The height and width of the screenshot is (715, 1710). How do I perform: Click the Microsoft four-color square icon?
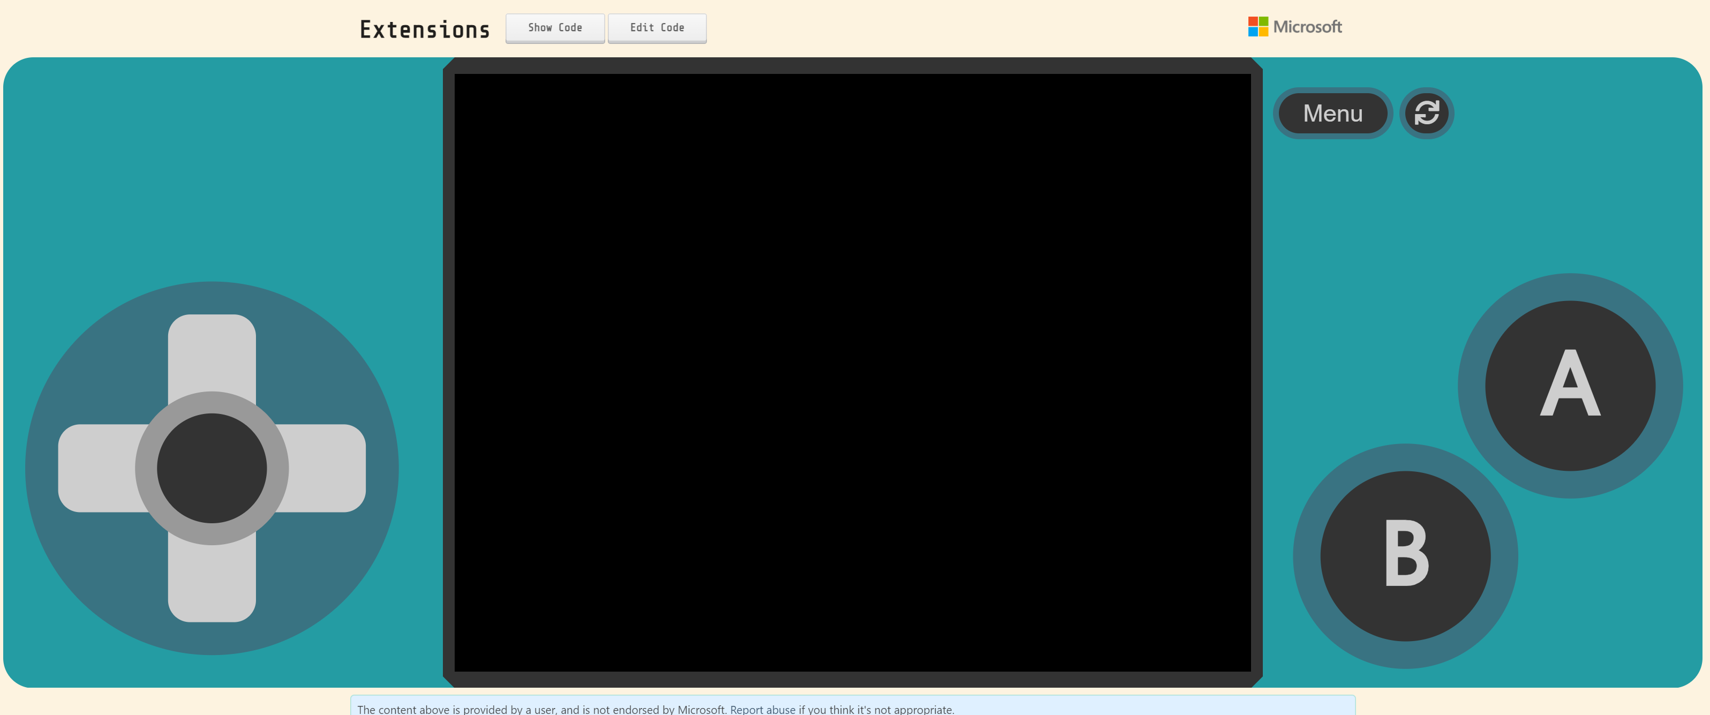[1257, 27]
